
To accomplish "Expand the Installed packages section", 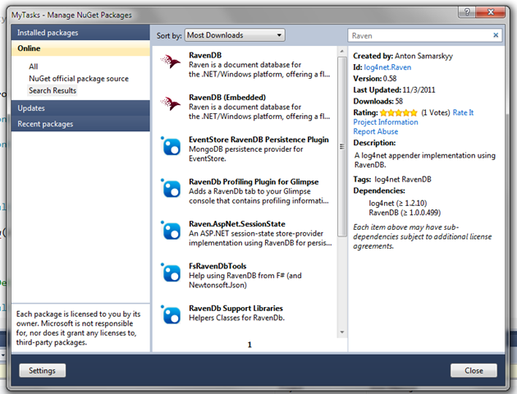I will 80,32.
